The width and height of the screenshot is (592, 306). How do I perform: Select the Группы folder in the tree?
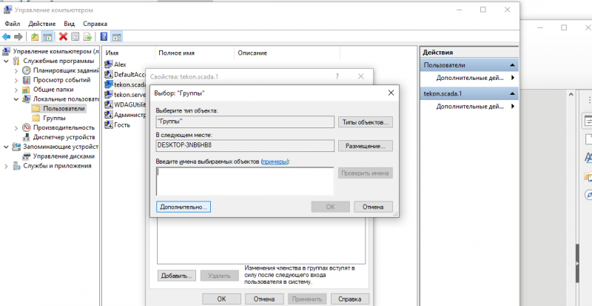coord(53,118)
